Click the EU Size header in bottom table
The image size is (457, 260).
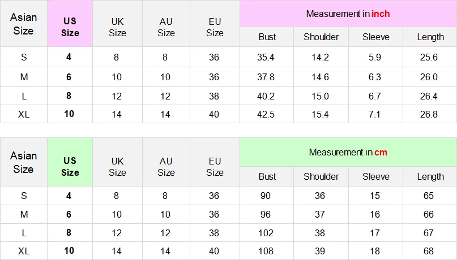[215, 167]
